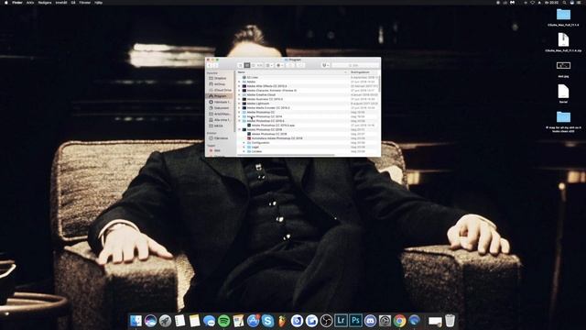Expand the Locales subfolder
This screenshot has height=330, width=586.
click(244, 151)
